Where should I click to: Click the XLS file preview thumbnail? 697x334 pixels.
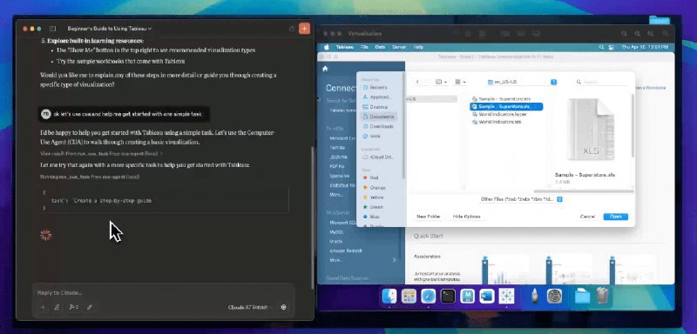(x=591, y=129)
